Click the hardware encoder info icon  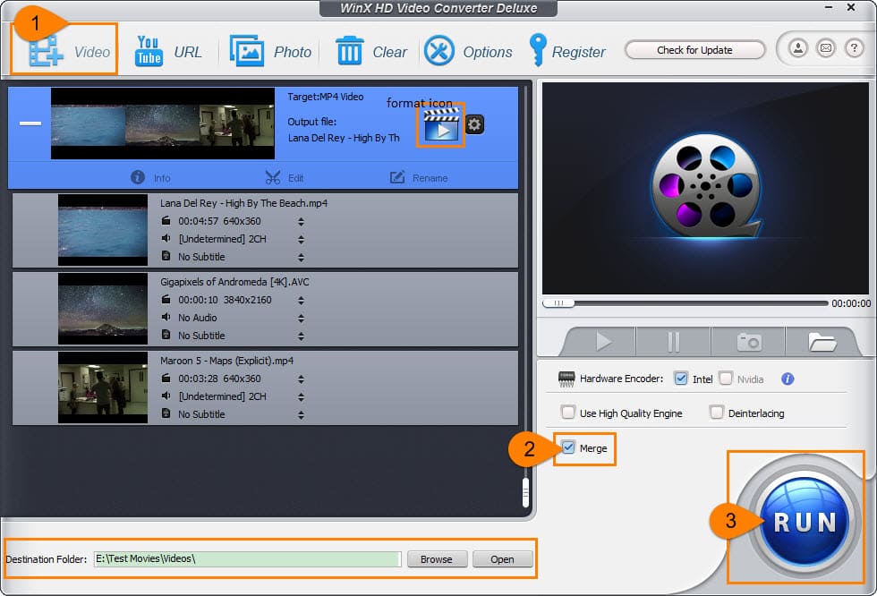[x=788, y=379]
